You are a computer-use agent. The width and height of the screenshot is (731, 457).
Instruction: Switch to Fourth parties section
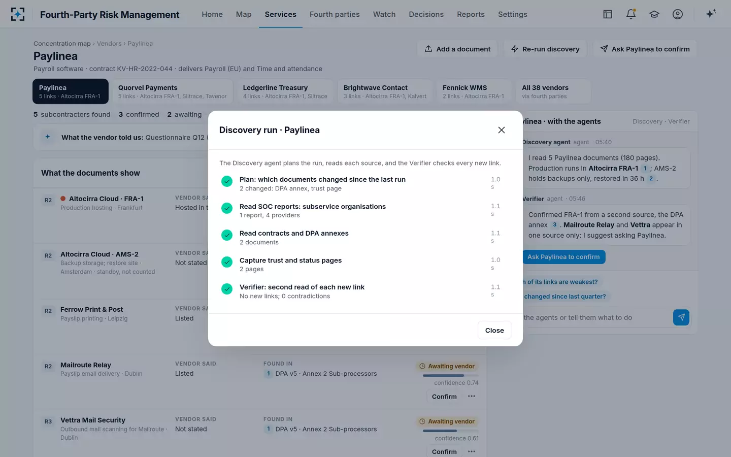tap(335, 14)
